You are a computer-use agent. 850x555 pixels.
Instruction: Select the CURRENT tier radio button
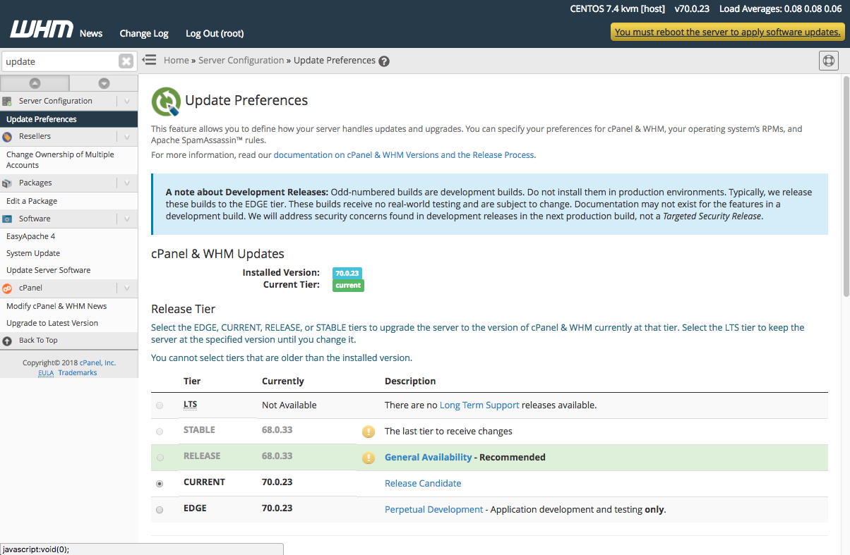160,484
